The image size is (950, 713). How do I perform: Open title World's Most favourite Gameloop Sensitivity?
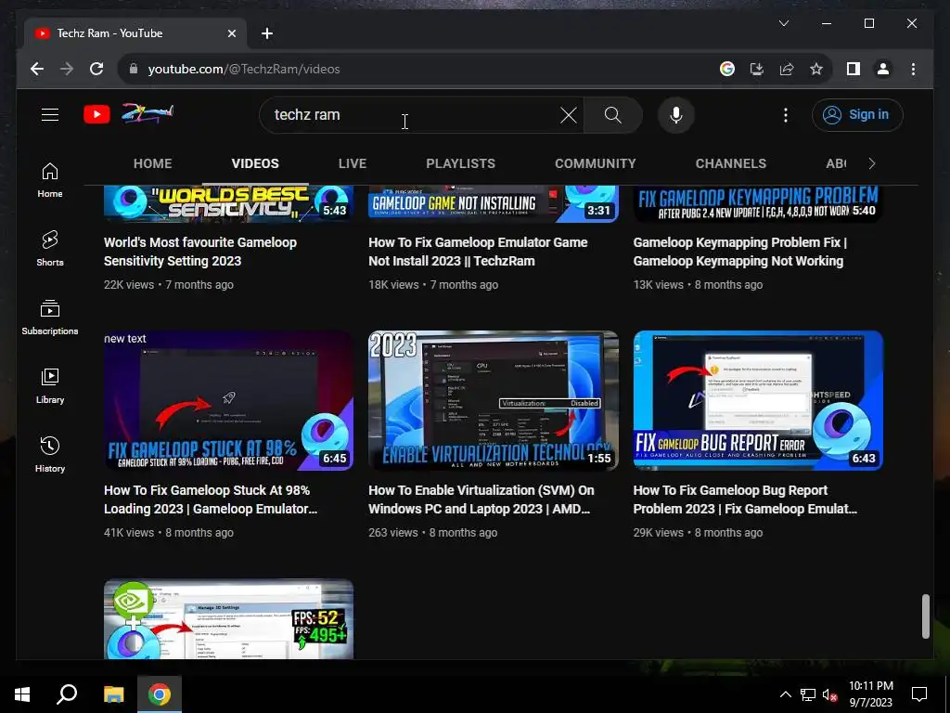200,252
